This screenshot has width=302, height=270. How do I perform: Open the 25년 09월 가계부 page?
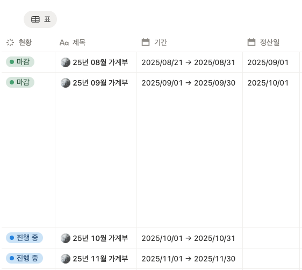(x=100, y=83)
